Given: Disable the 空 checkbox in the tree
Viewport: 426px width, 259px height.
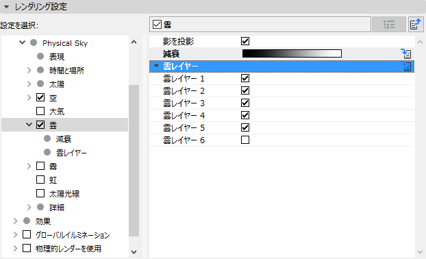Looking at the screenshot, I should (x=40, y=97).
